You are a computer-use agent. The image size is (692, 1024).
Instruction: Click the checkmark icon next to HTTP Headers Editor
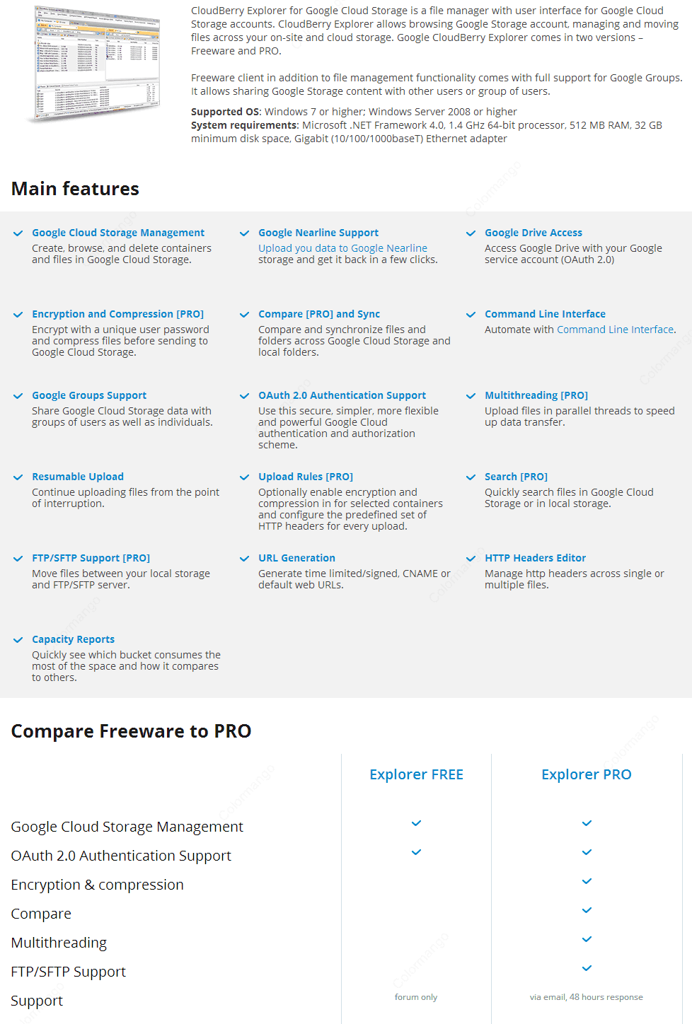[x=471, y=559]
